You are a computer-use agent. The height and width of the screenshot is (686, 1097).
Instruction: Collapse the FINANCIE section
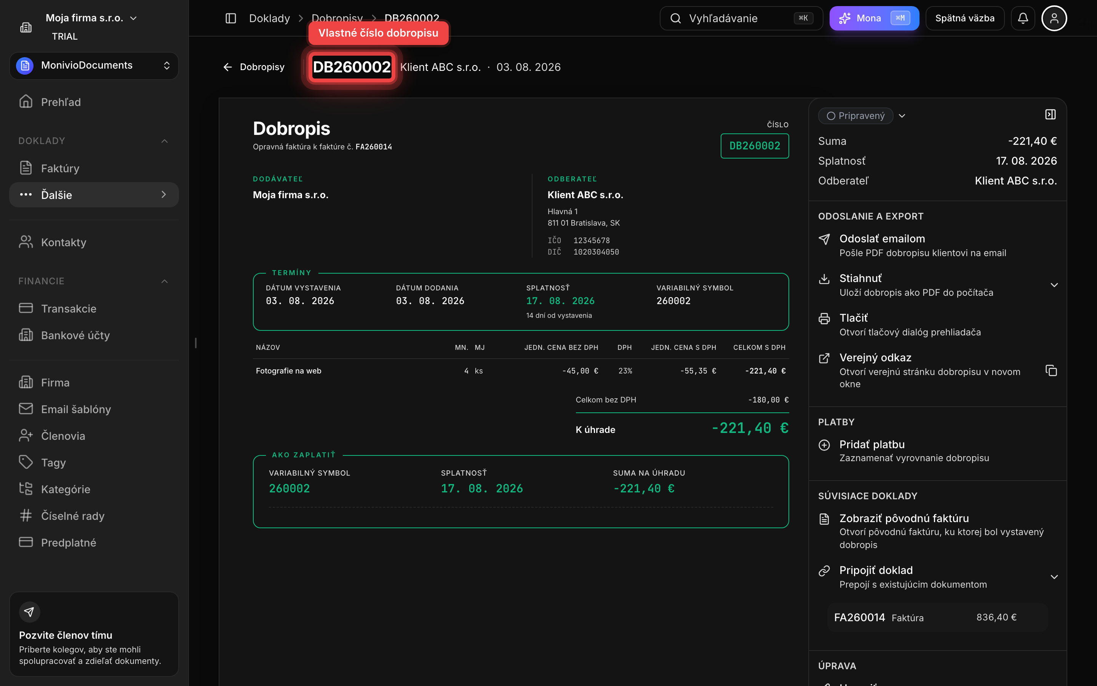(x=165, y=281)
